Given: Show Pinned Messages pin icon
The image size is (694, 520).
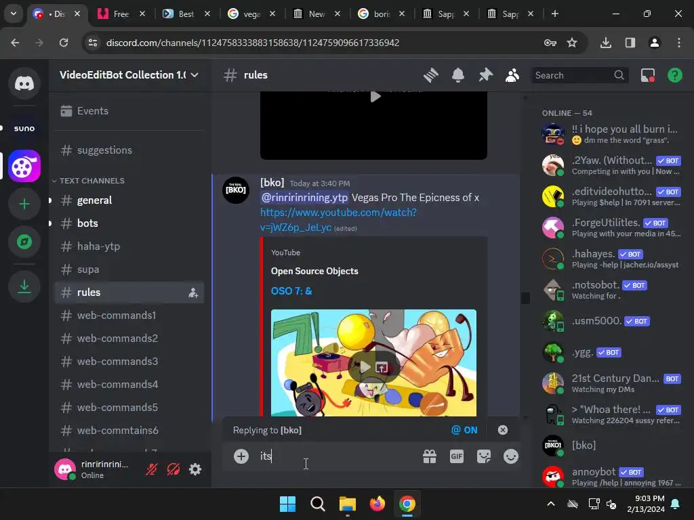Looking at the screenshot, I should coord(485,75).
